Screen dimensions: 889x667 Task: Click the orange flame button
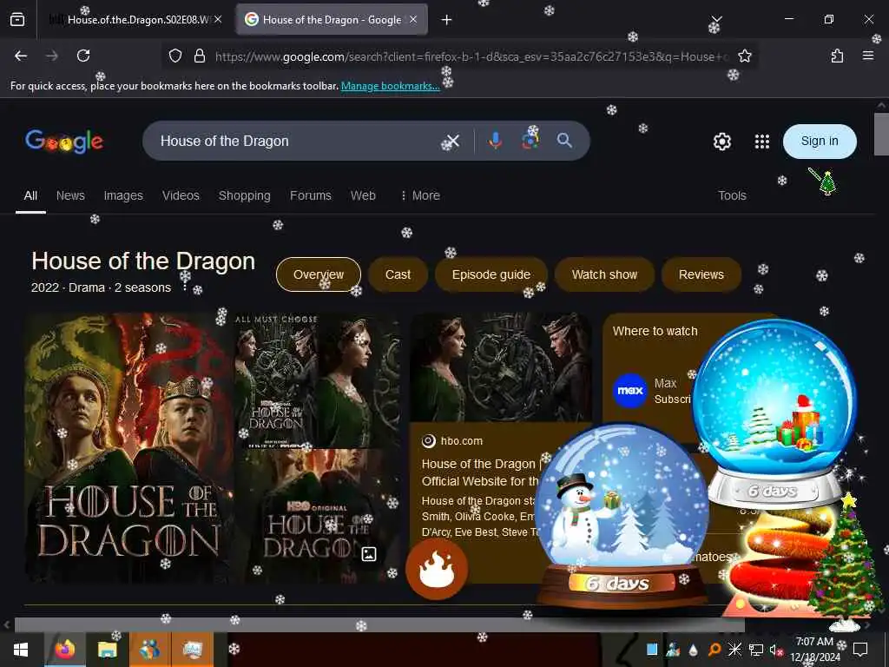[x=437, y=569]
